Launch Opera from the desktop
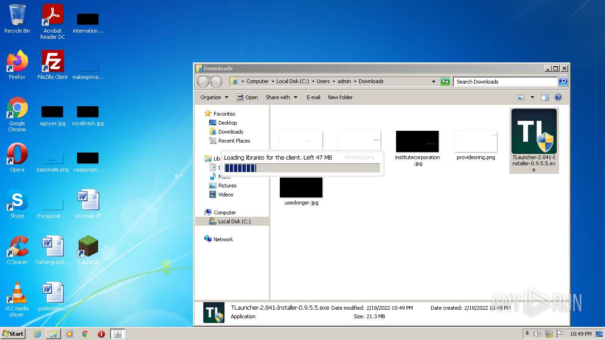Viewport: 605px width, 340px height. tap(17, 157)
